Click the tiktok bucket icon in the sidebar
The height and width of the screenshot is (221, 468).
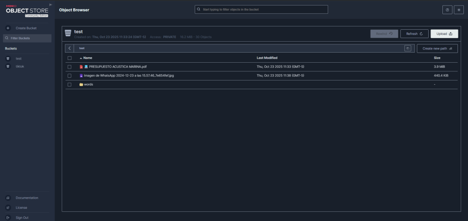(x=8, y=66)
